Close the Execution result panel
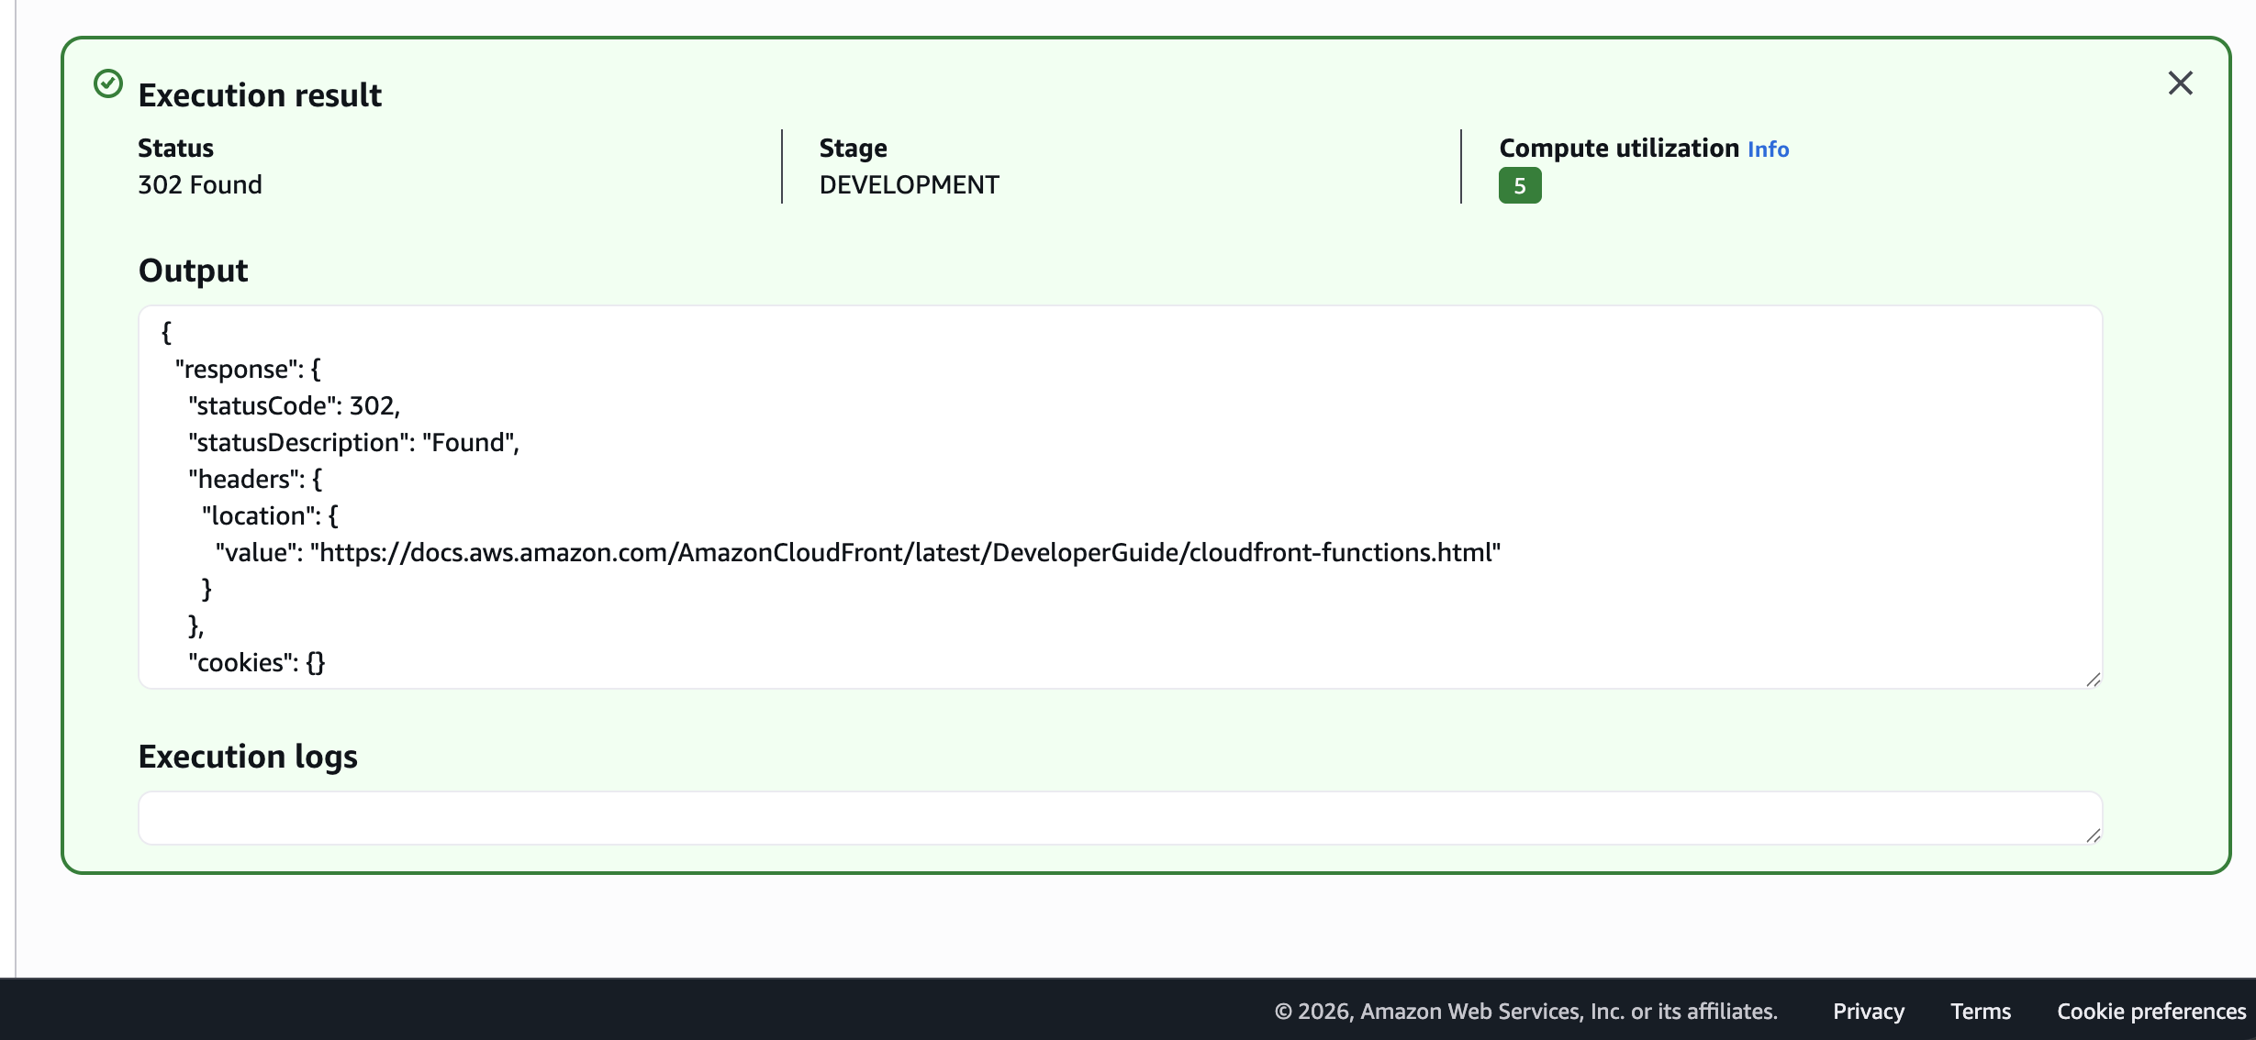 2180,83
